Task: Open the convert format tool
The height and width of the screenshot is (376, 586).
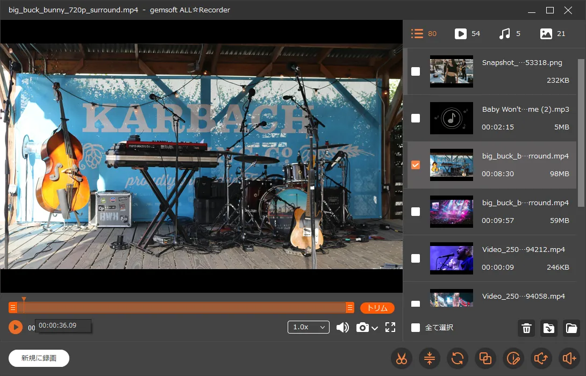Action: 458,359
